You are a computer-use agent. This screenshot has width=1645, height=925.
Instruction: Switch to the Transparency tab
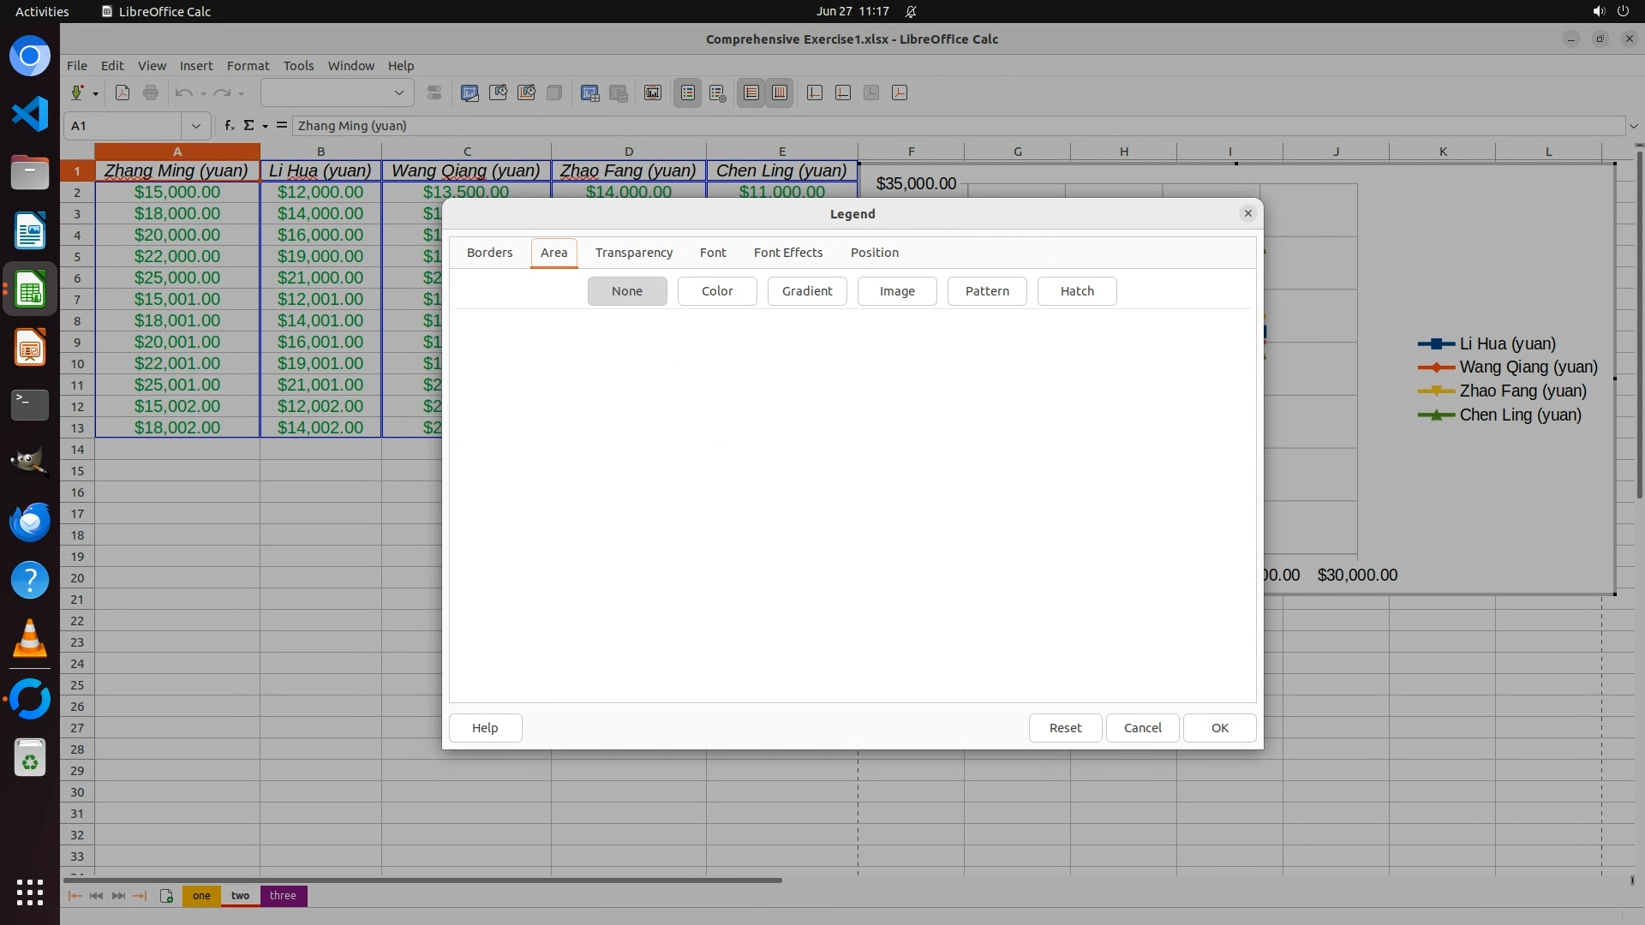click(x=634, y=253)
